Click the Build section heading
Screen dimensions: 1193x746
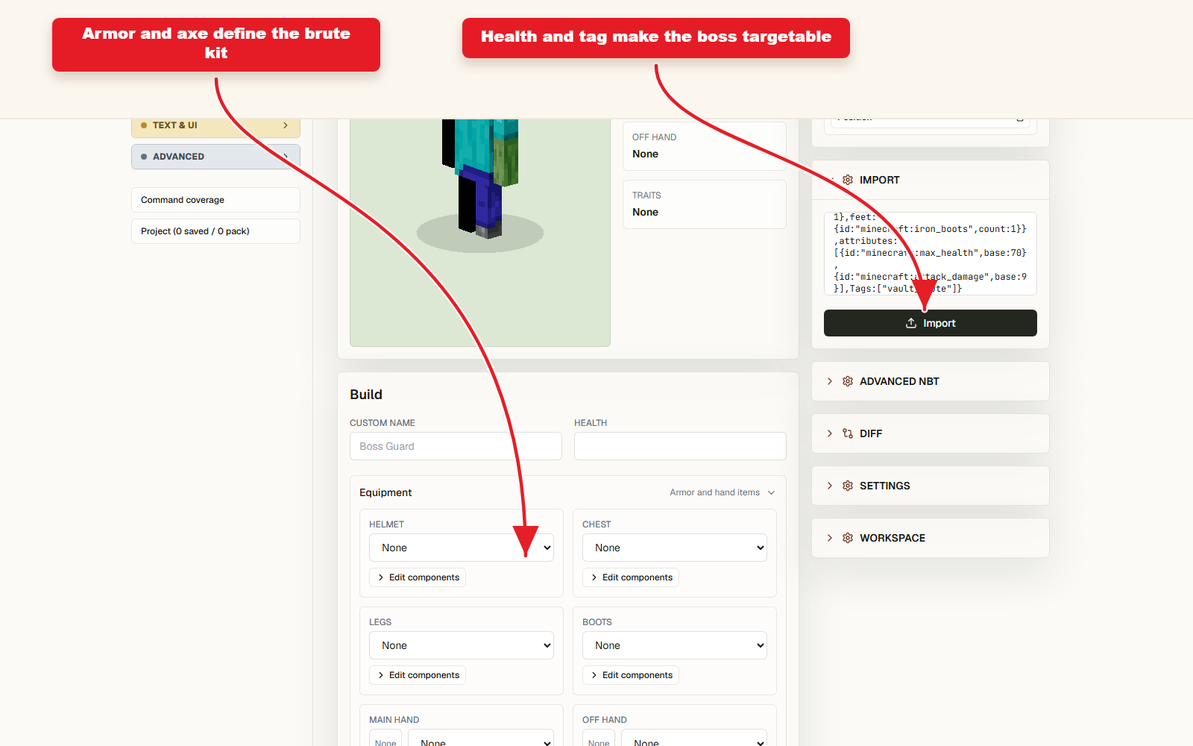pyautogui.click(x=366, y=395)
